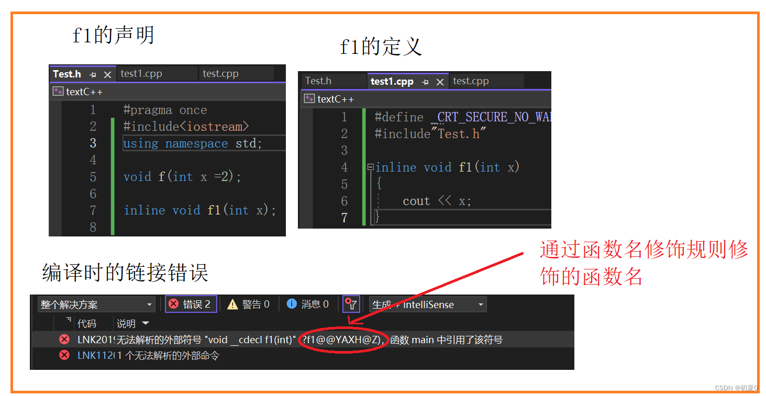Screen dimensions: 766x396
Task: Select the '1 个无法解析的外部命令' error description
Action: point(168,356)
